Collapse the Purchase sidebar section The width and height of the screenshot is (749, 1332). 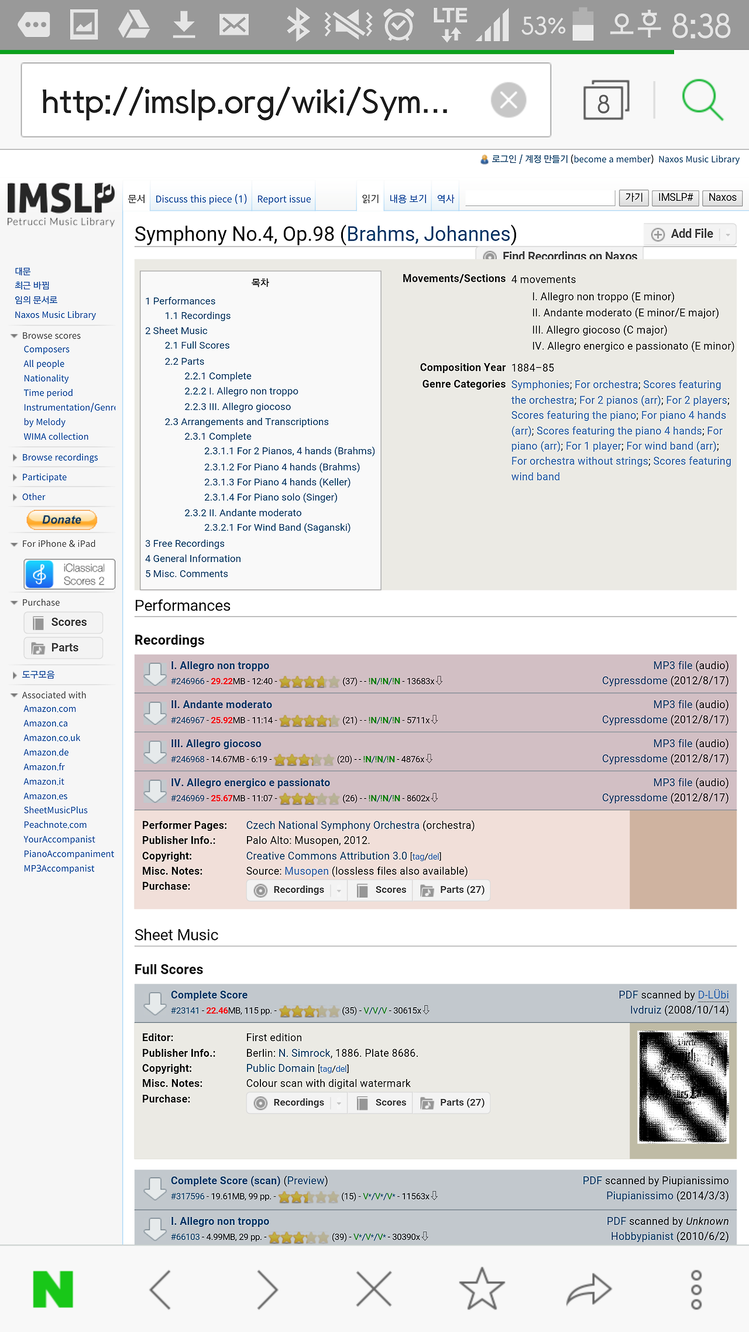14,602
